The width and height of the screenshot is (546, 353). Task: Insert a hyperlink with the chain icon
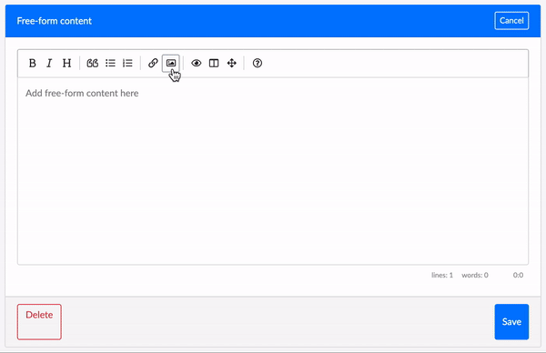153,63
